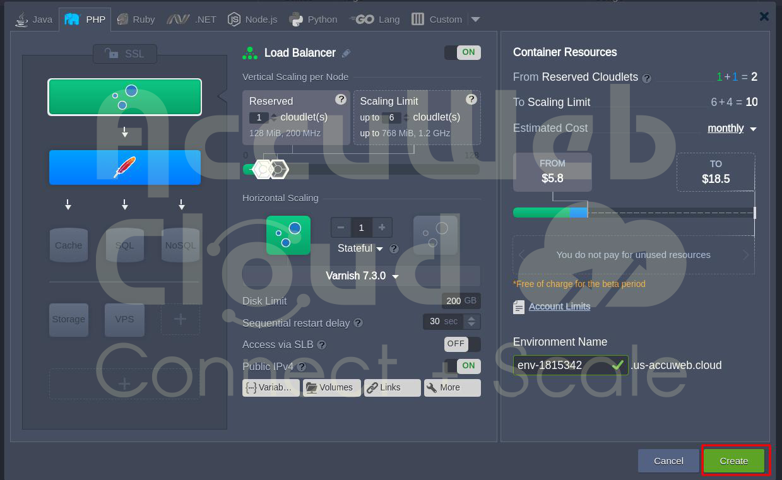Add a Cache node
The height and width of the screenshot is (480, 782).
pos(68,245)
